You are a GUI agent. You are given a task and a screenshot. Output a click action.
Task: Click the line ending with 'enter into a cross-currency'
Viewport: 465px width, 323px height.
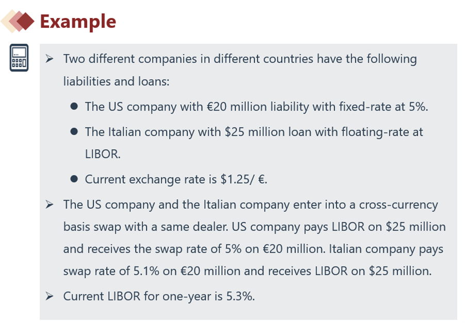(251, 205)
